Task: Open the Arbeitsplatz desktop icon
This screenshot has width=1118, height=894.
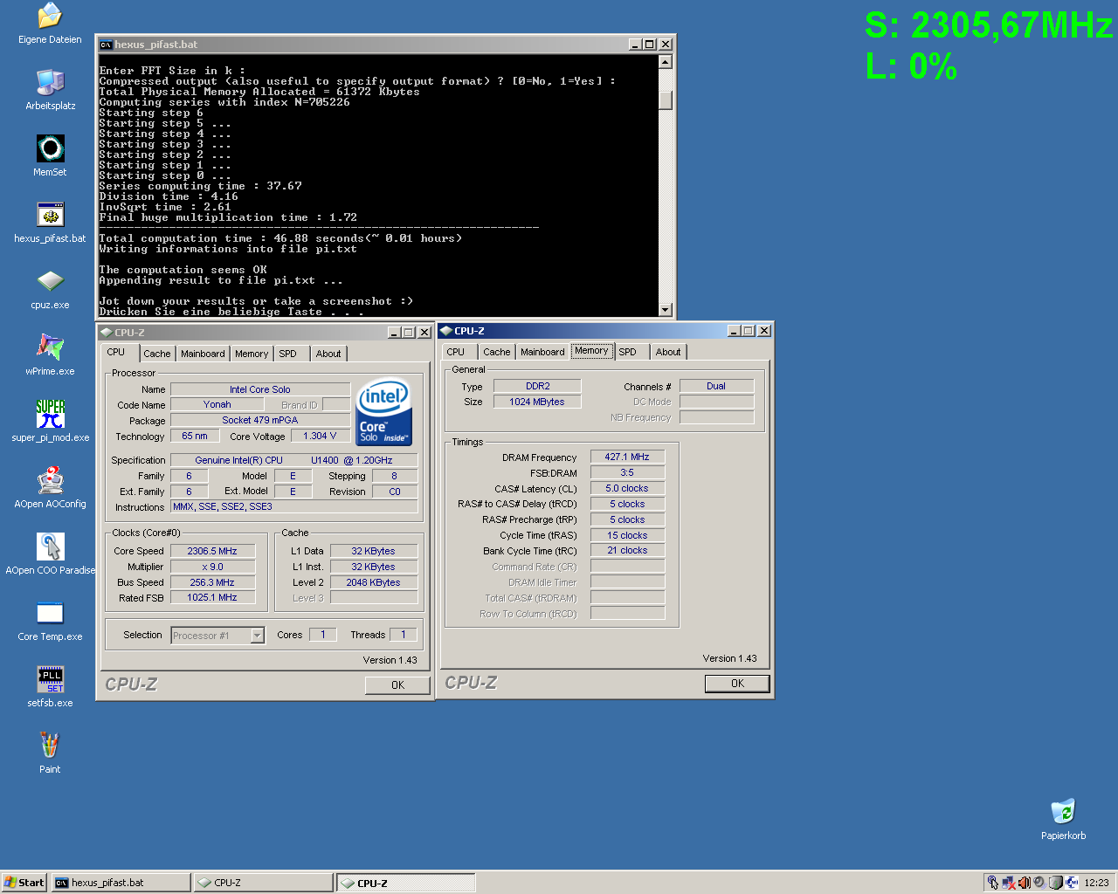Action: (50, 82)
